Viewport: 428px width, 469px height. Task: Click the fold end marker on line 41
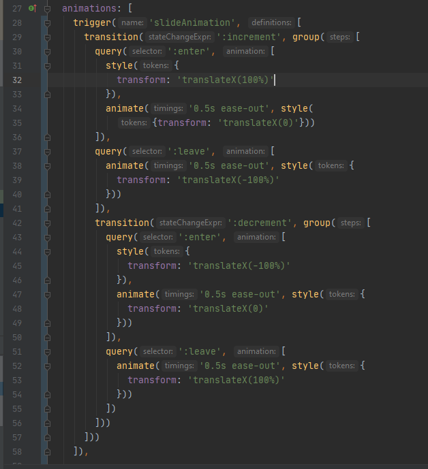click(47, 209)
